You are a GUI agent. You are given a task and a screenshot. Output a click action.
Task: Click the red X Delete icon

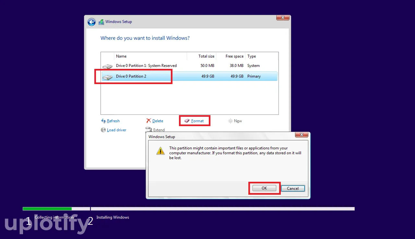[x=148, y=121]
